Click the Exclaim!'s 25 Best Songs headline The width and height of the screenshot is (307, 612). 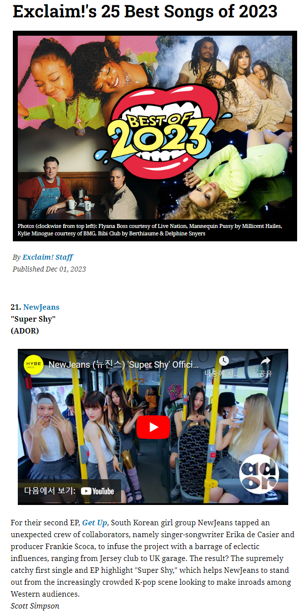(145, 12)
